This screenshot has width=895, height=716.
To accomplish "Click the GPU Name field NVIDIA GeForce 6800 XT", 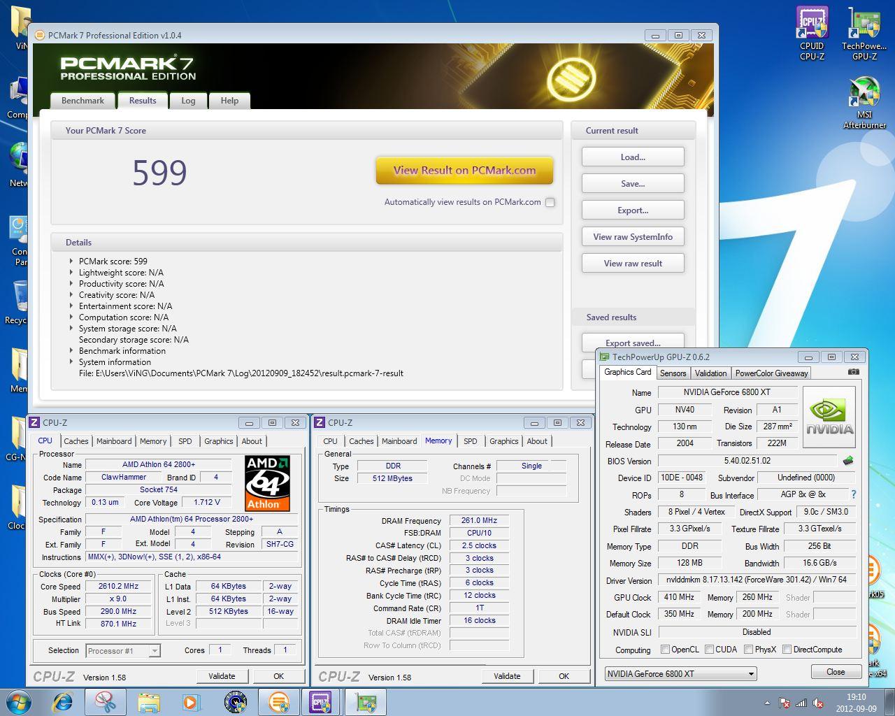I will click(x=727, y=392).
